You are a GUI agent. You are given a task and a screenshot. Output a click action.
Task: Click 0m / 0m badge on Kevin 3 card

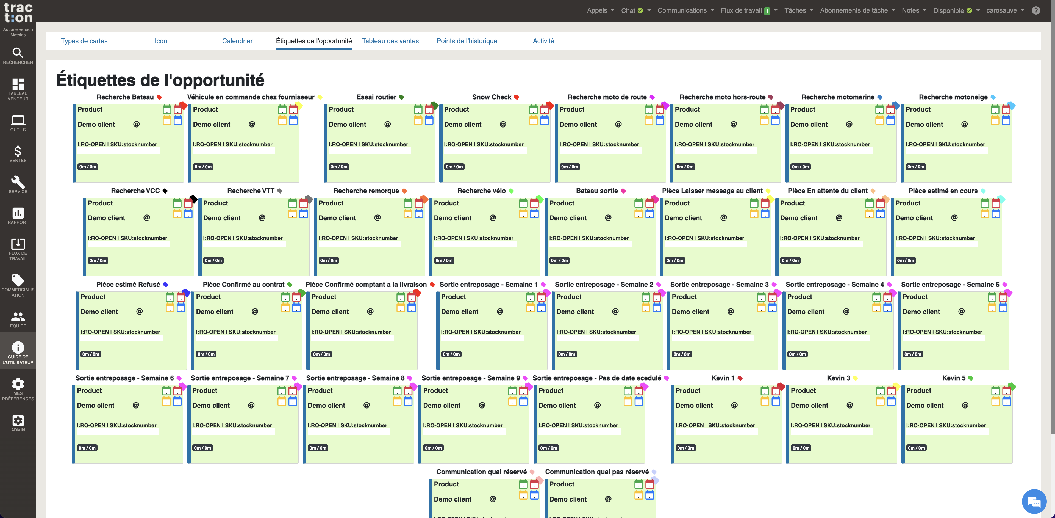[801, 448]
